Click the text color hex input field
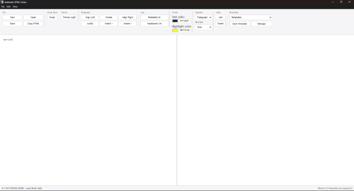The width and height of the screenshot is (354, 191). pyautogui.click(x=185, y=21)
